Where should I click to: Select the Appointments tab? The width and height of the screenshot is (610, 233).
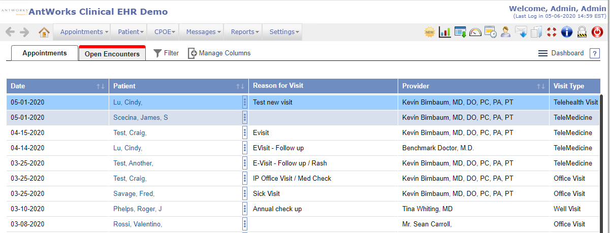pos(44,53)
